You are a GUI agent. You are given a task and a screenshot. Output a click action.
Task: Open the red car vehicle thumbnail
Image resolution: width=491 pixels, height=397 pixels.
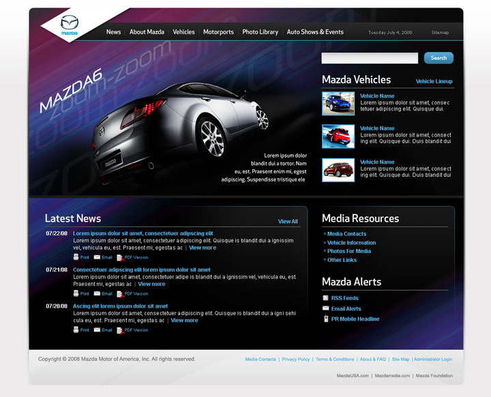coord(338,136)
